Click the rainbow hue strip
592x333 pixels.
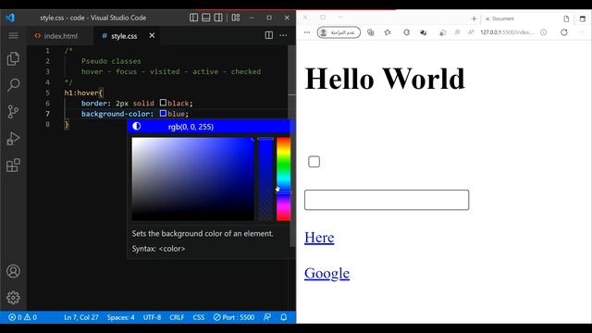click(x=284, y=179)
